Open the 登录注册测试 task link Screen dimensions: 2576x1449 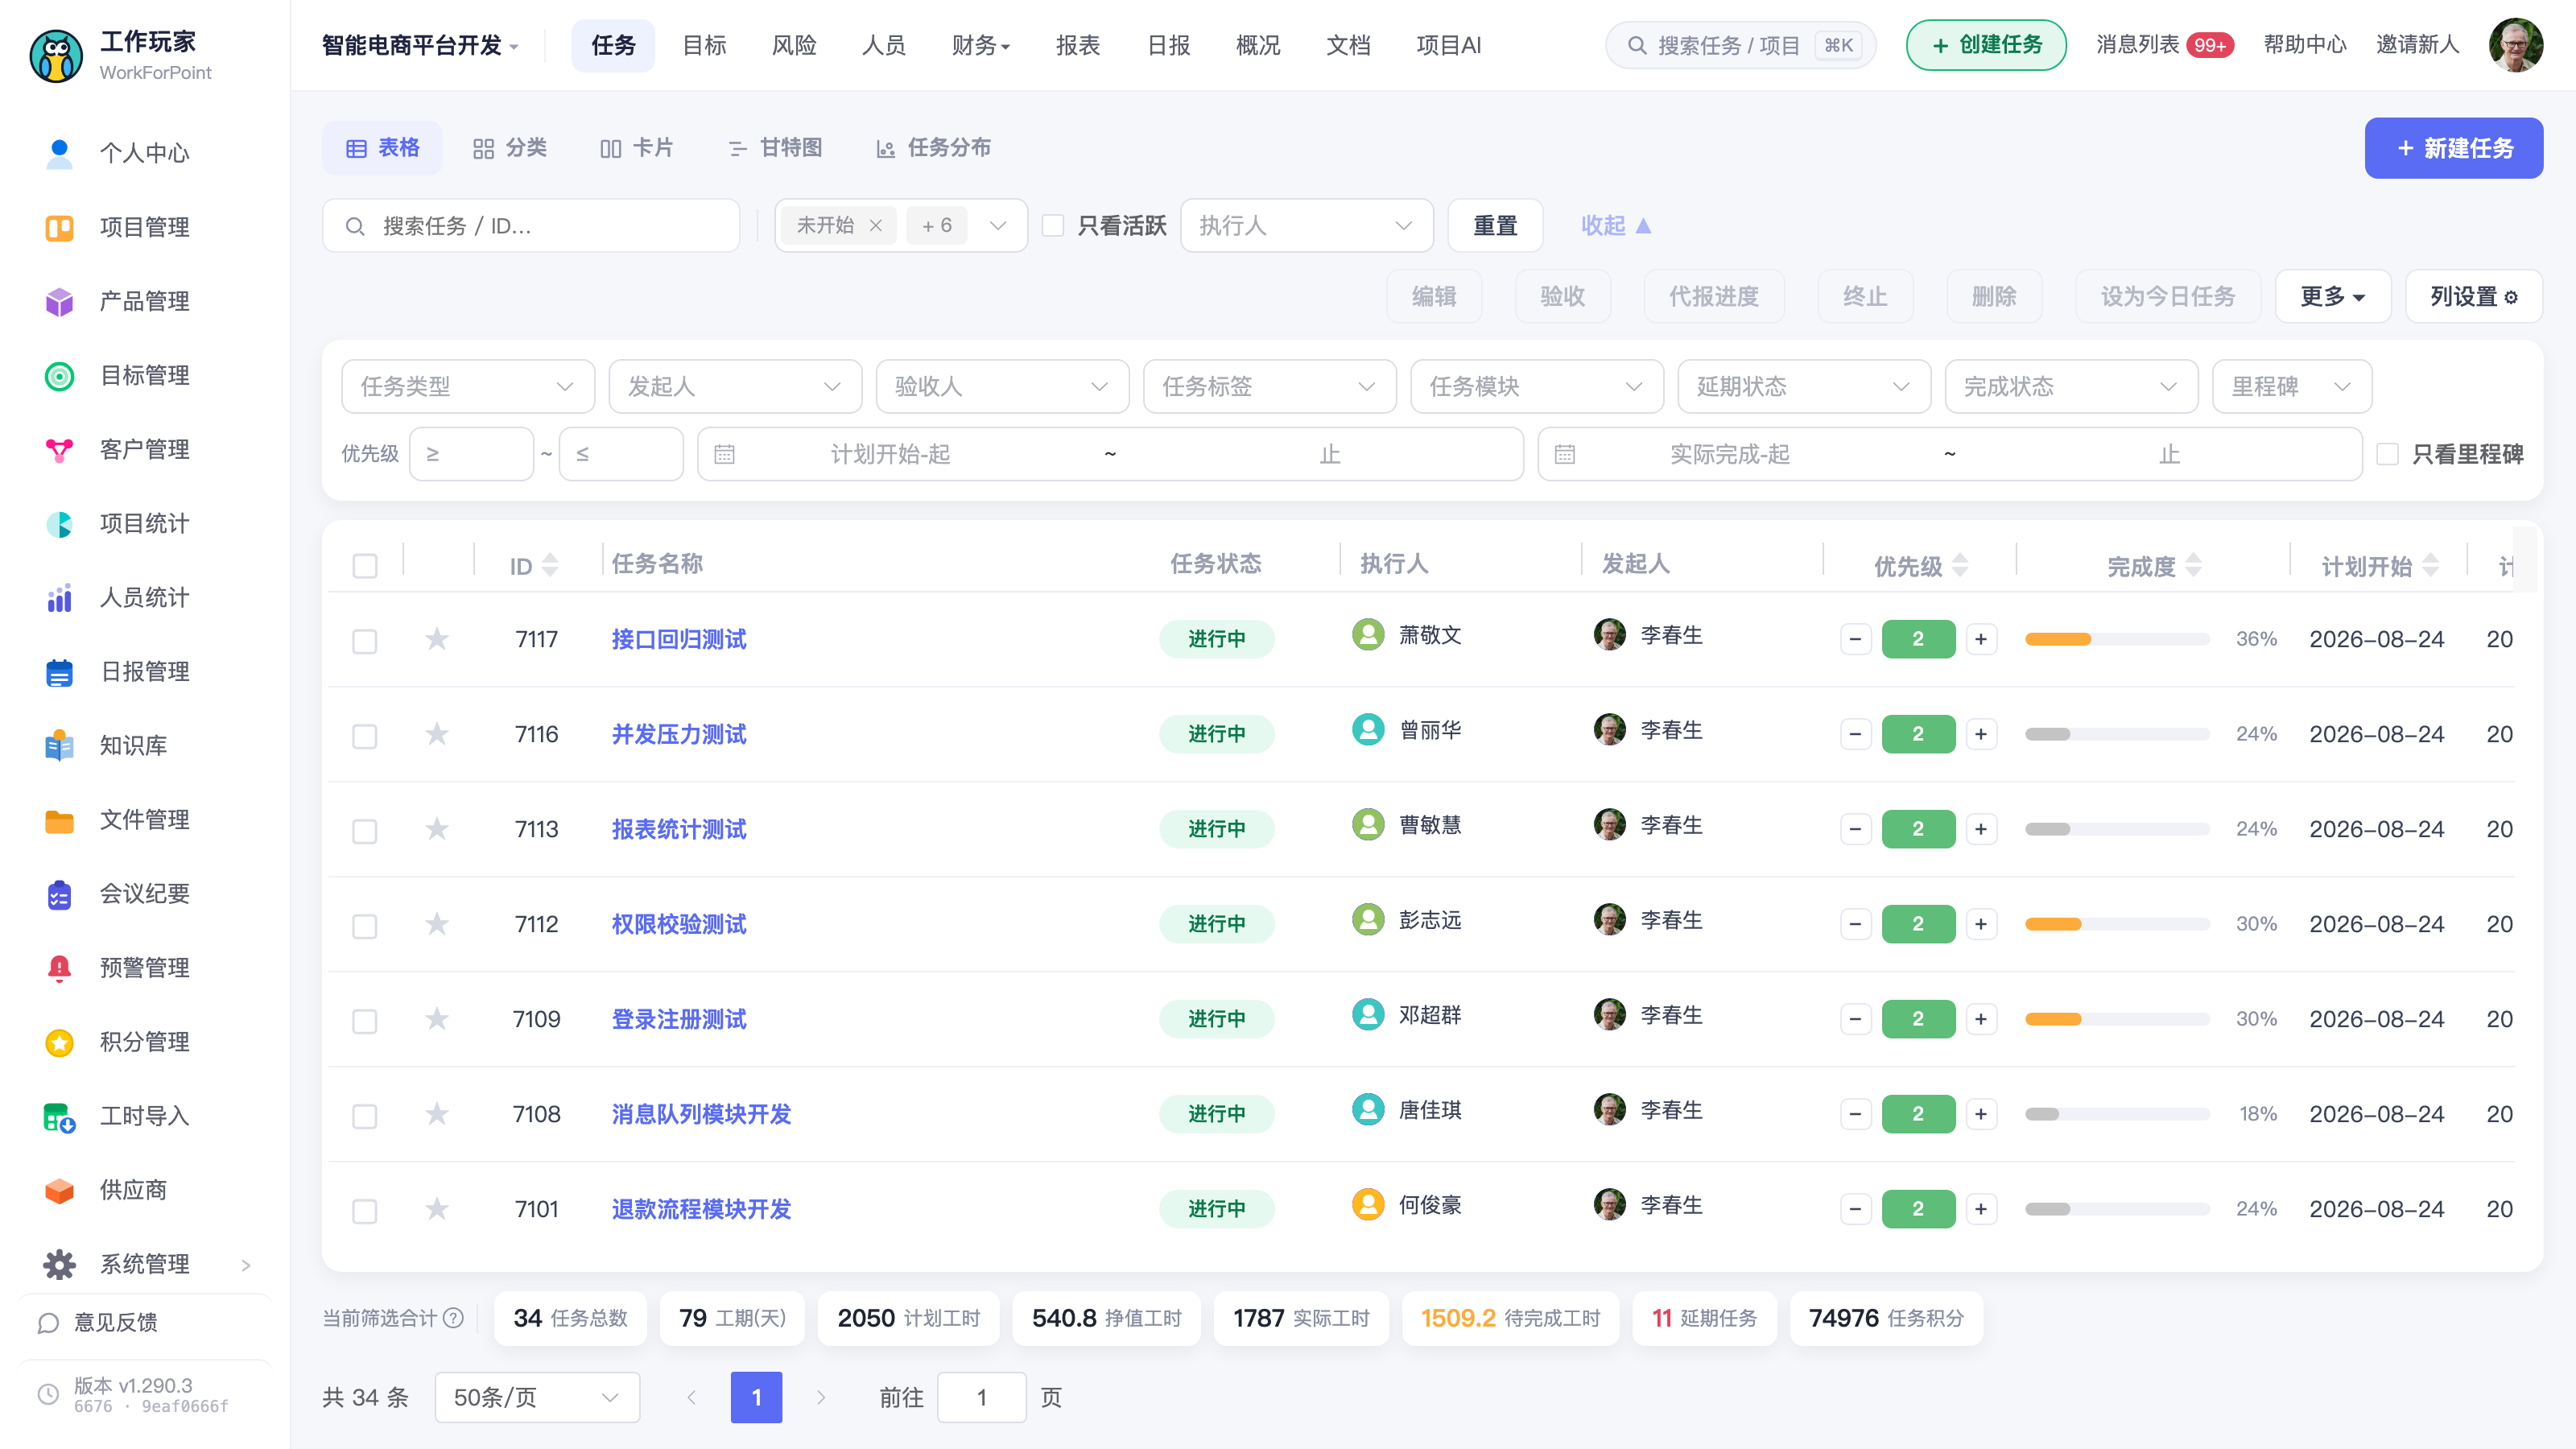pyautogui.click(x=678, y=1019)
